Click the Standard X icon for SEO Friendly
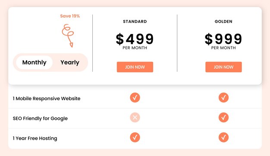Screen dimensions: 270x156 point(135,118)
